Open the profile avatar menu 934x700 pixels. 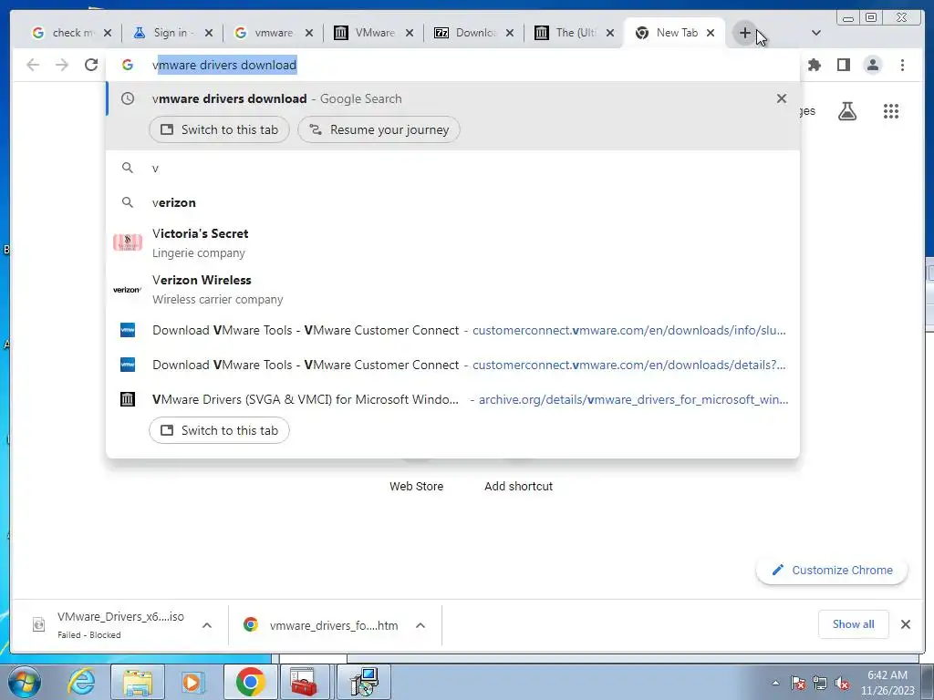[873, 65]
